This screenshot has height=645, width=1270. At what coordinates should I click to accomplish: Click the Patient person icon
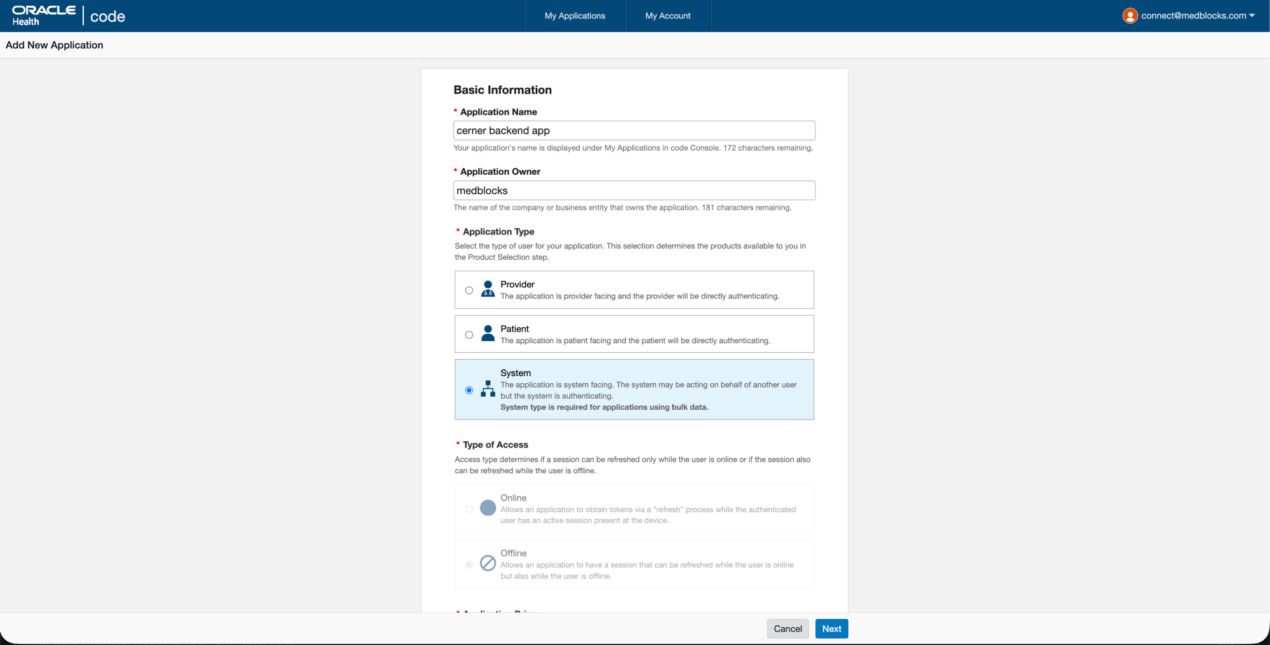[488, 334]
